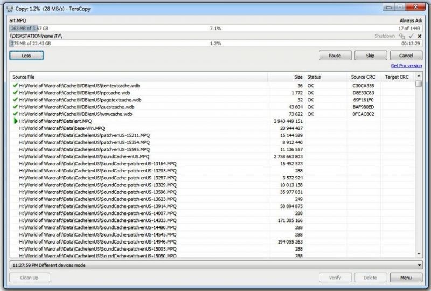Image resolution: width=431 pixels, height=291 pixels.
Task: Click the Delete button
Action: (371, 278)
